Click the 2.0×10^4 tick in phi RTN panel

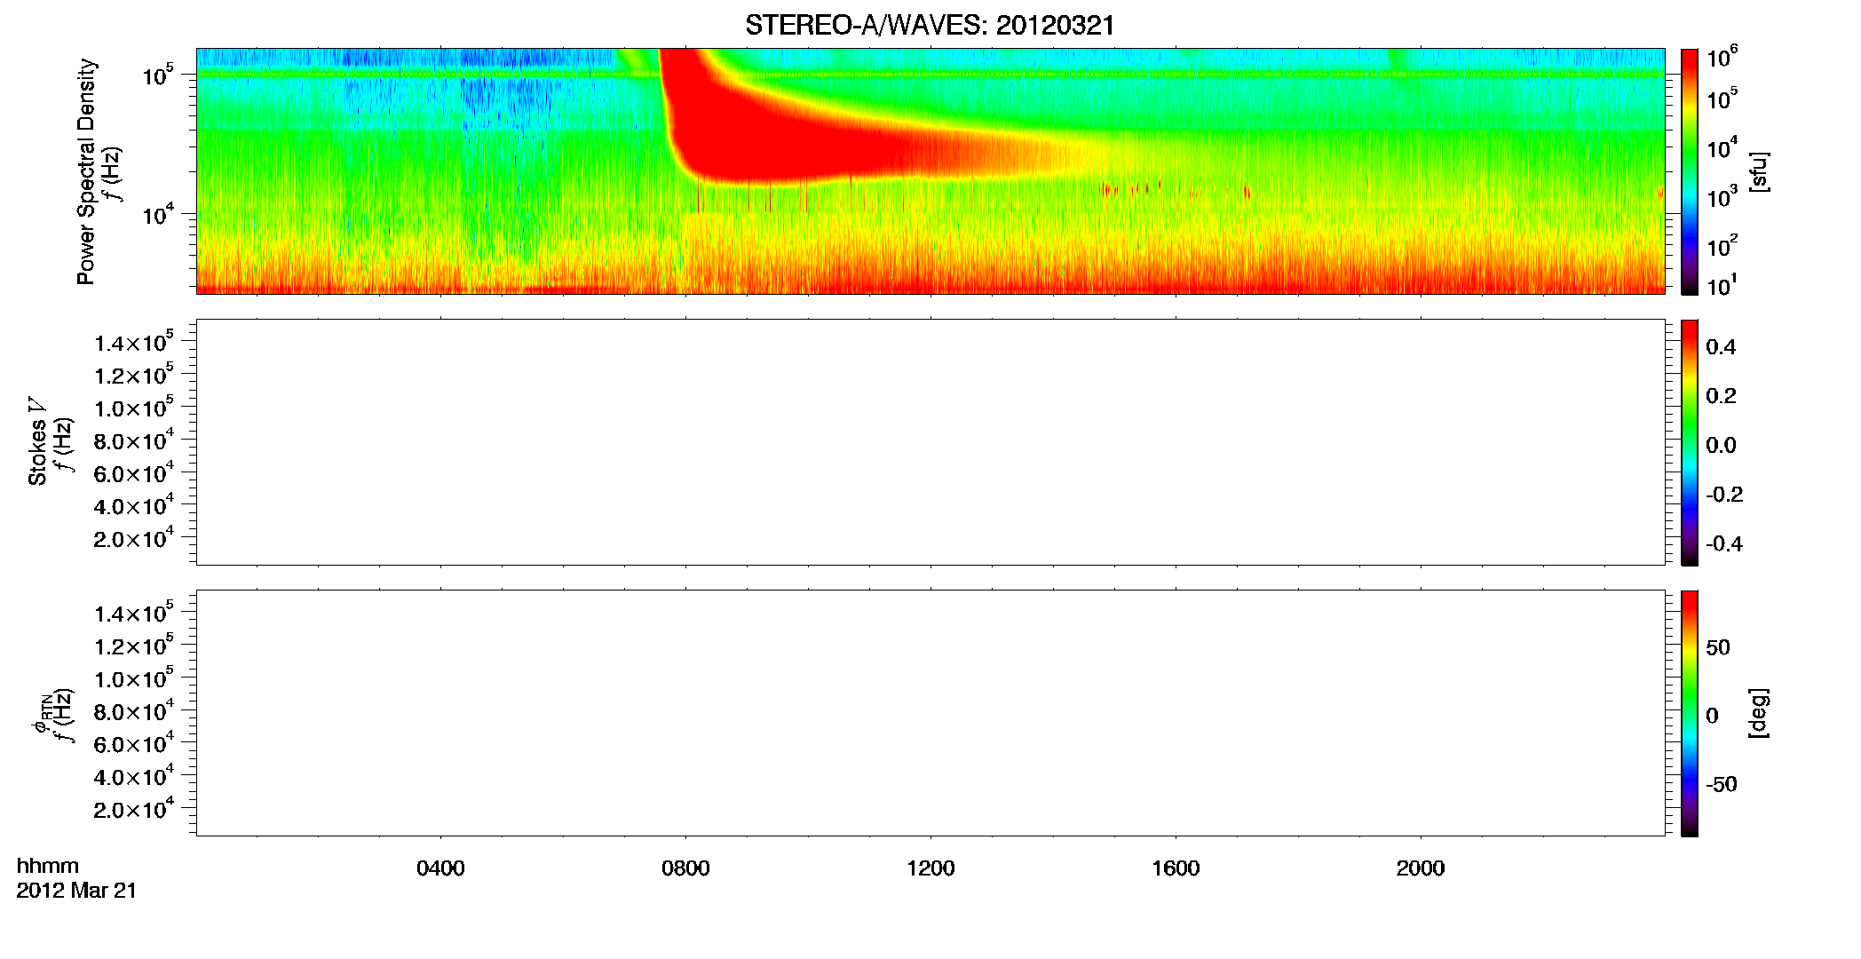(133, 808)
